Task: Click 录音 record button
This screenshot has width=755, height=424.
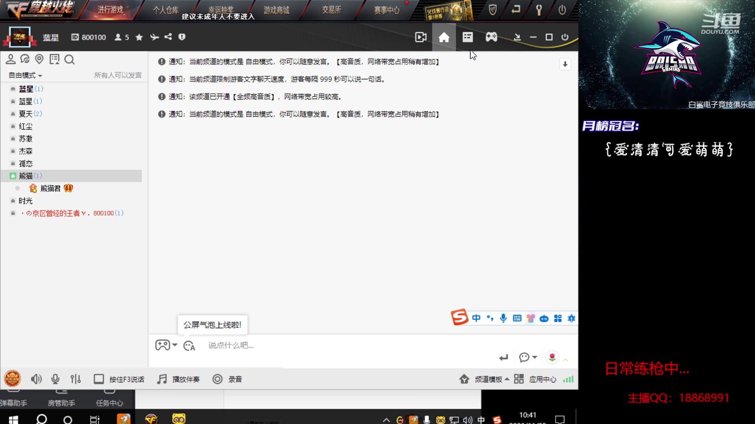Action: (227, 379)
